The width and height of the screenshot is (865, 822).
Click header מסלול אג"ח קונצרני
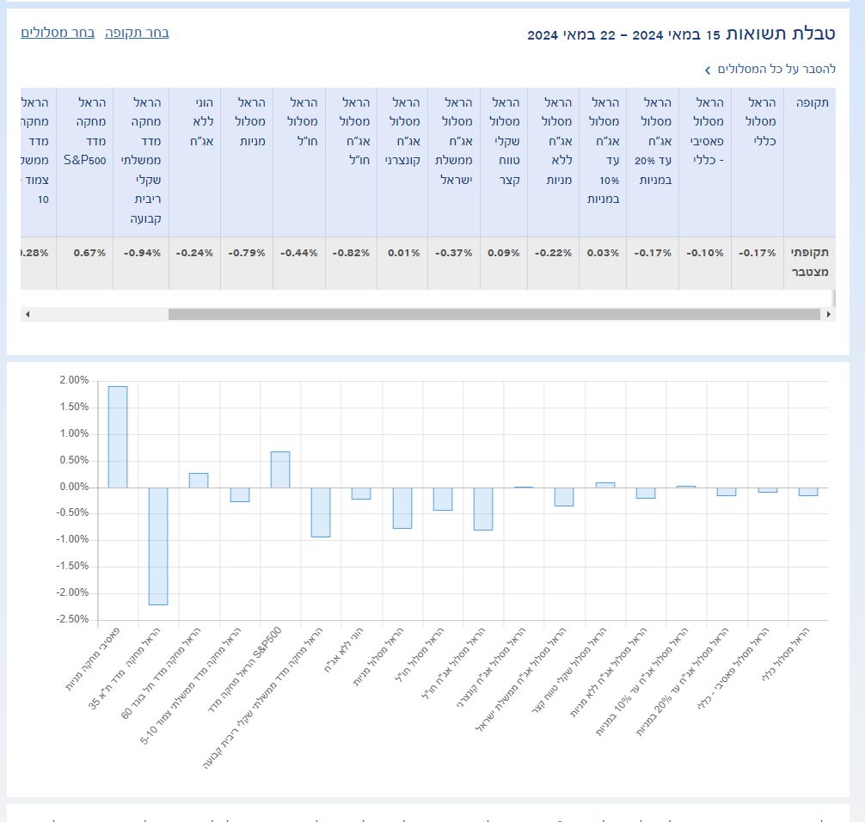tap(402, 163)
